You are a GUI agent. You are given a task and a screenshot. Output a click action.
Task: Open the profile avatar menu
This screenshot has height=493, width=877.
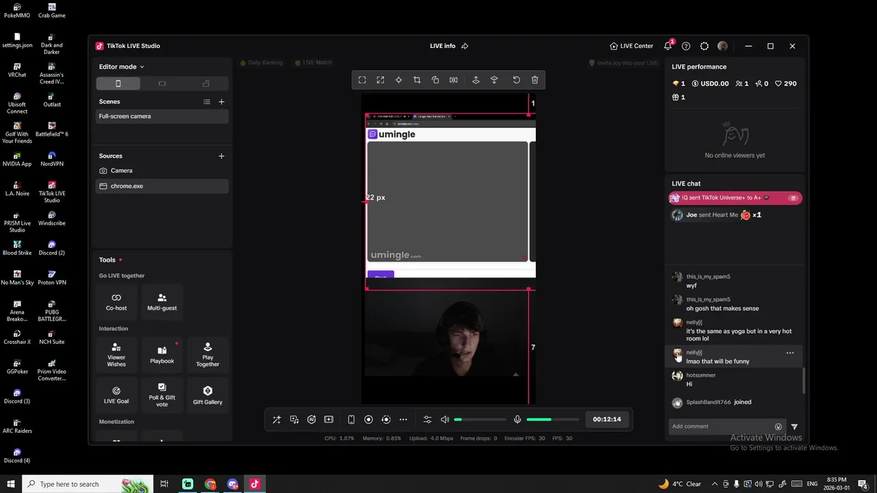click(x=723, y=46)
